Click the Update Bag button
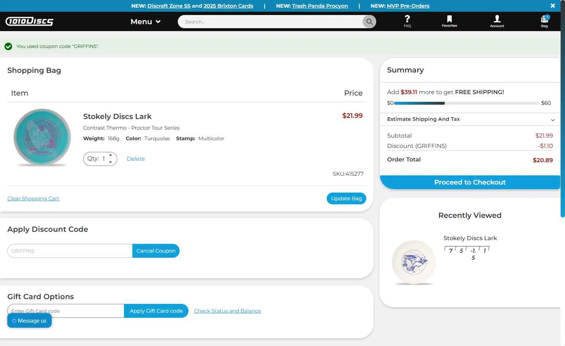This screenshot has height=346, width=565. click(346, 198)
